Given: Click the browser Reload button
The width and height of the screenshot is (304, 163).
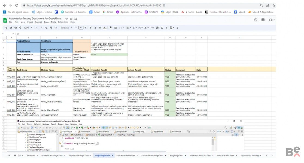Looking at the screenshot, I should tap(17, 5).
